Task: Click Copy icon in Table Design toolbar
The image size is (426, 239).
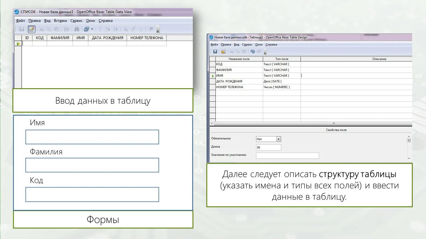Action: (238, 51)
